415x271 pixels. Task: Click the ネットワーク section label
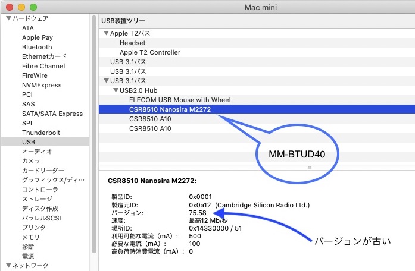(x=31, y=266)
